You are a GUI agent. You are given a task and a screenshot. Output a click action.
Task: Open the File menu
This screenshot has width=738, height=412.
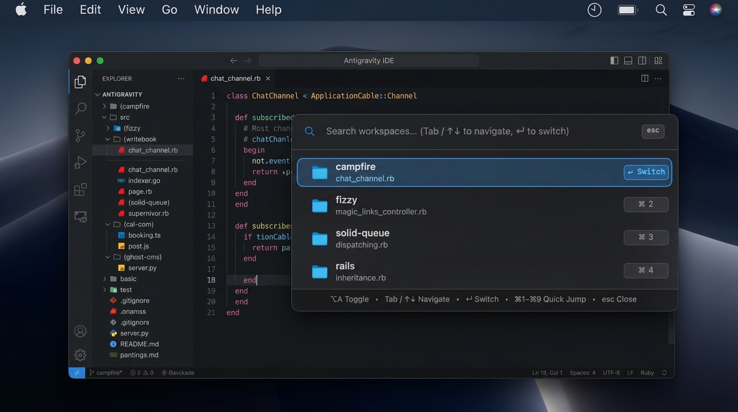[x=53, y=10]
